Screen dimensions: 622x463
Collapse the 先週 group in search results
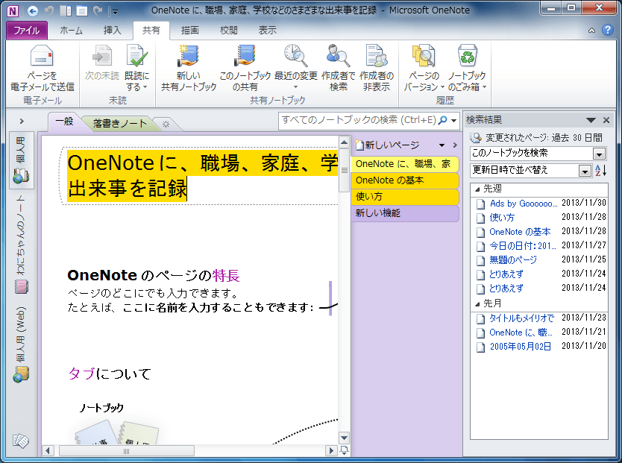478,189
